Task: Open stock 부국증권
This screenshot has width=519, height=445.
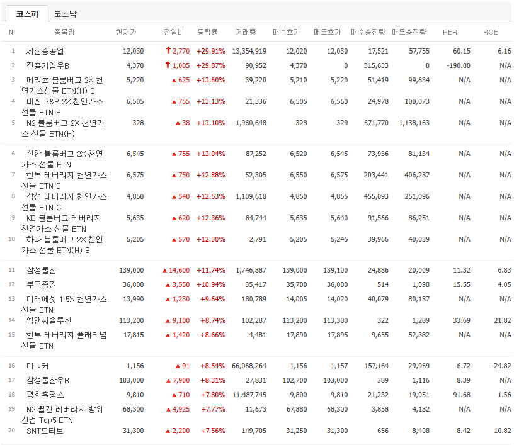Action: (x=42, y=284)
